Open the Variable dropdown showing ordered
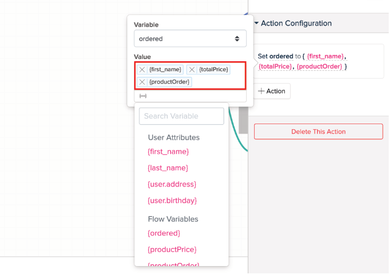 [x=190, y=38]
